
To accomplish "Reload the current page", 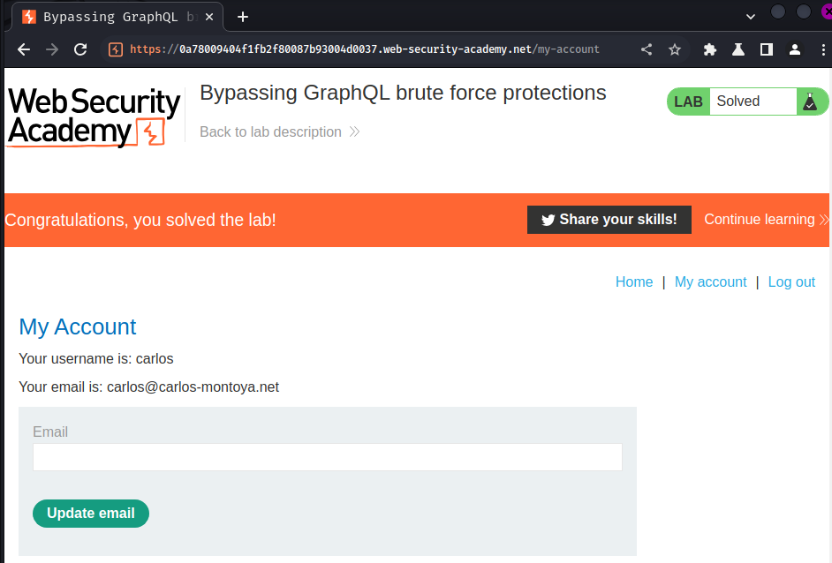I will [80, 49].
